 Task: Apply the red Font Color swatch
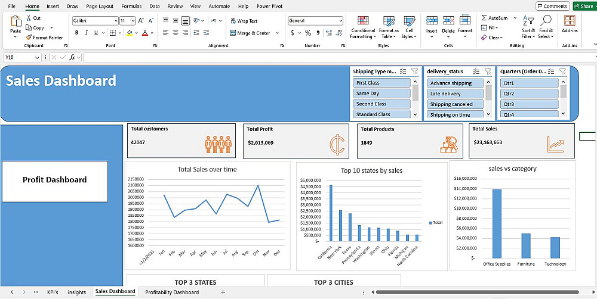coord(144,33)
